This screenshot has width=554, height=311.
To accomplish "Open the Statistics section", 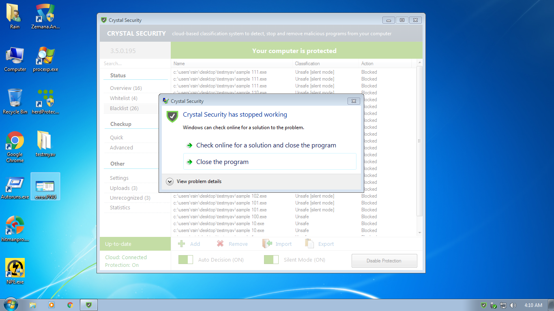I will 120,208.
